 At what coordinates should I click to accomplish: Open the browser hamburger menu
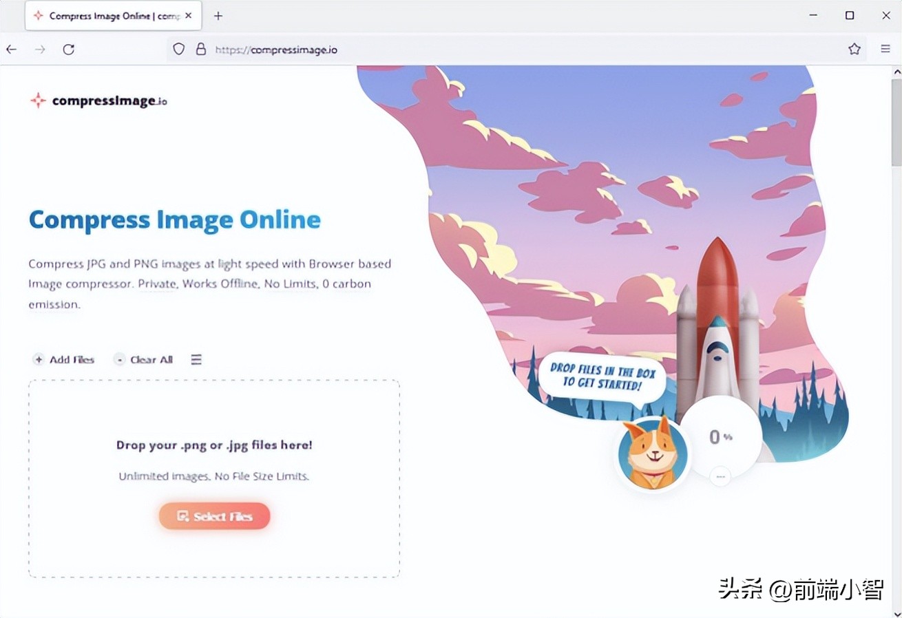tap(885, 49)
